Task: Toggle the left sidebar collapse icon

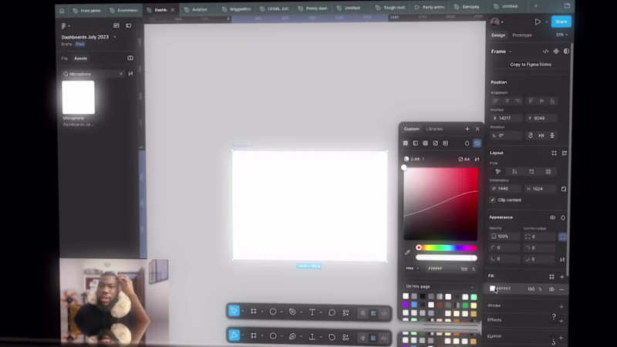Action: tap(128, 25)
